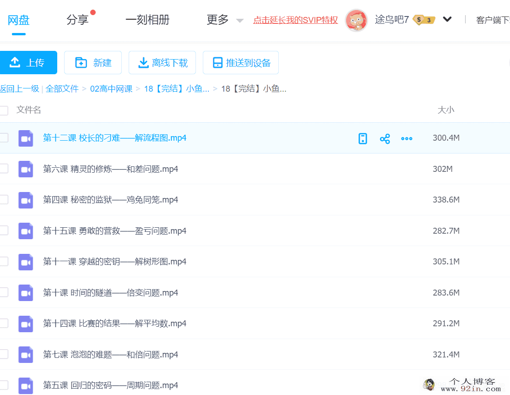This screenshot has width=510, height=395.
Task: Click the video icon of 第十课 时间的隧道
Action: [26, 293]
